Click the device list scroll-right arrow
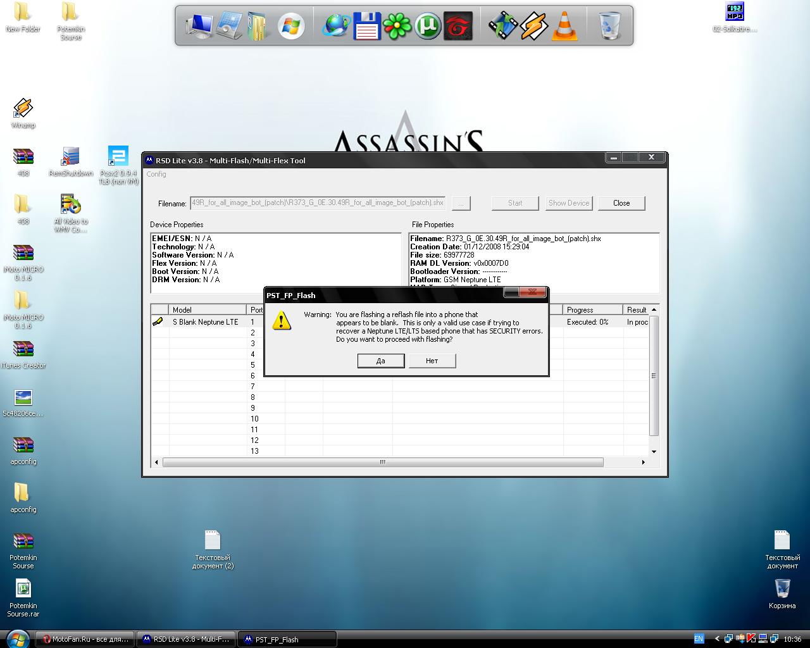This screenshot has height=648, width=810. (644, 462)
